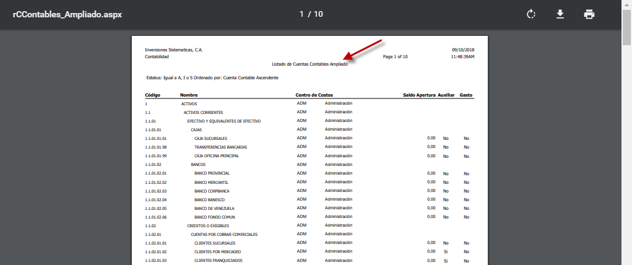The image size is (632, 265).
Task: Rotate the PDF document clockwise
Action: (x=530, y=14)
